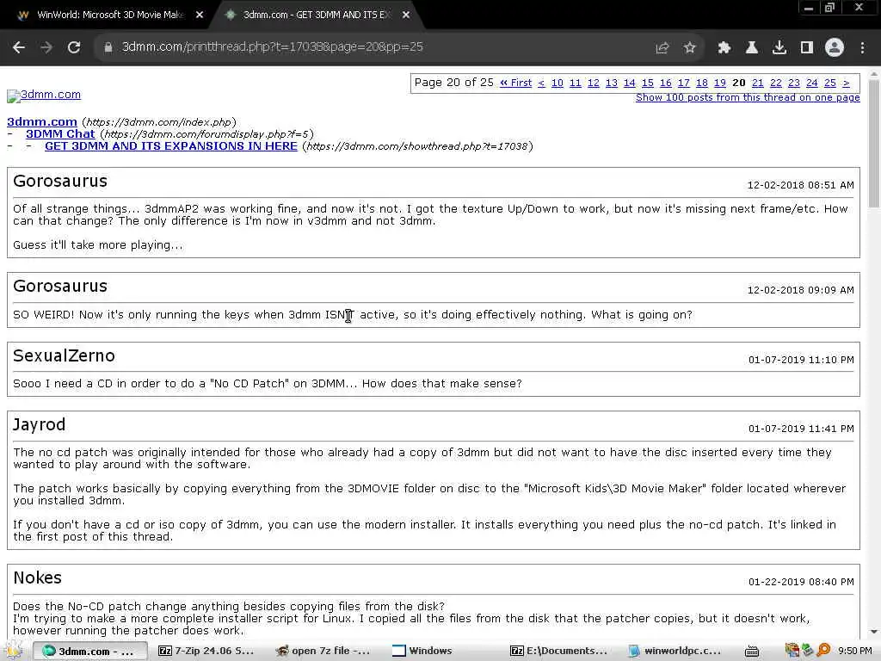Close the WinWorld tab
The height and width of the screenshot is (661, 881).
199,15
